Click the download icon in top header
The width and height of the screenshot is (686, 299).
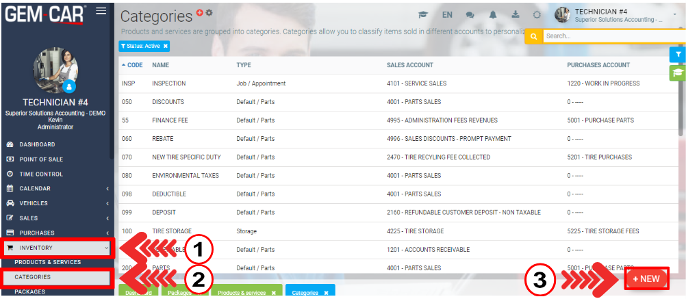pos(515,15)
